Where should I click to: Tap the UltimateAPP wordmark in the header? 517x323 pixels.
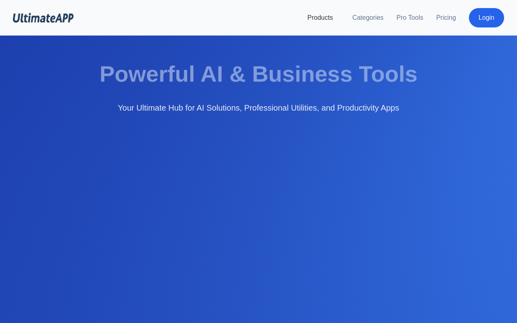[x=43, y=18]
